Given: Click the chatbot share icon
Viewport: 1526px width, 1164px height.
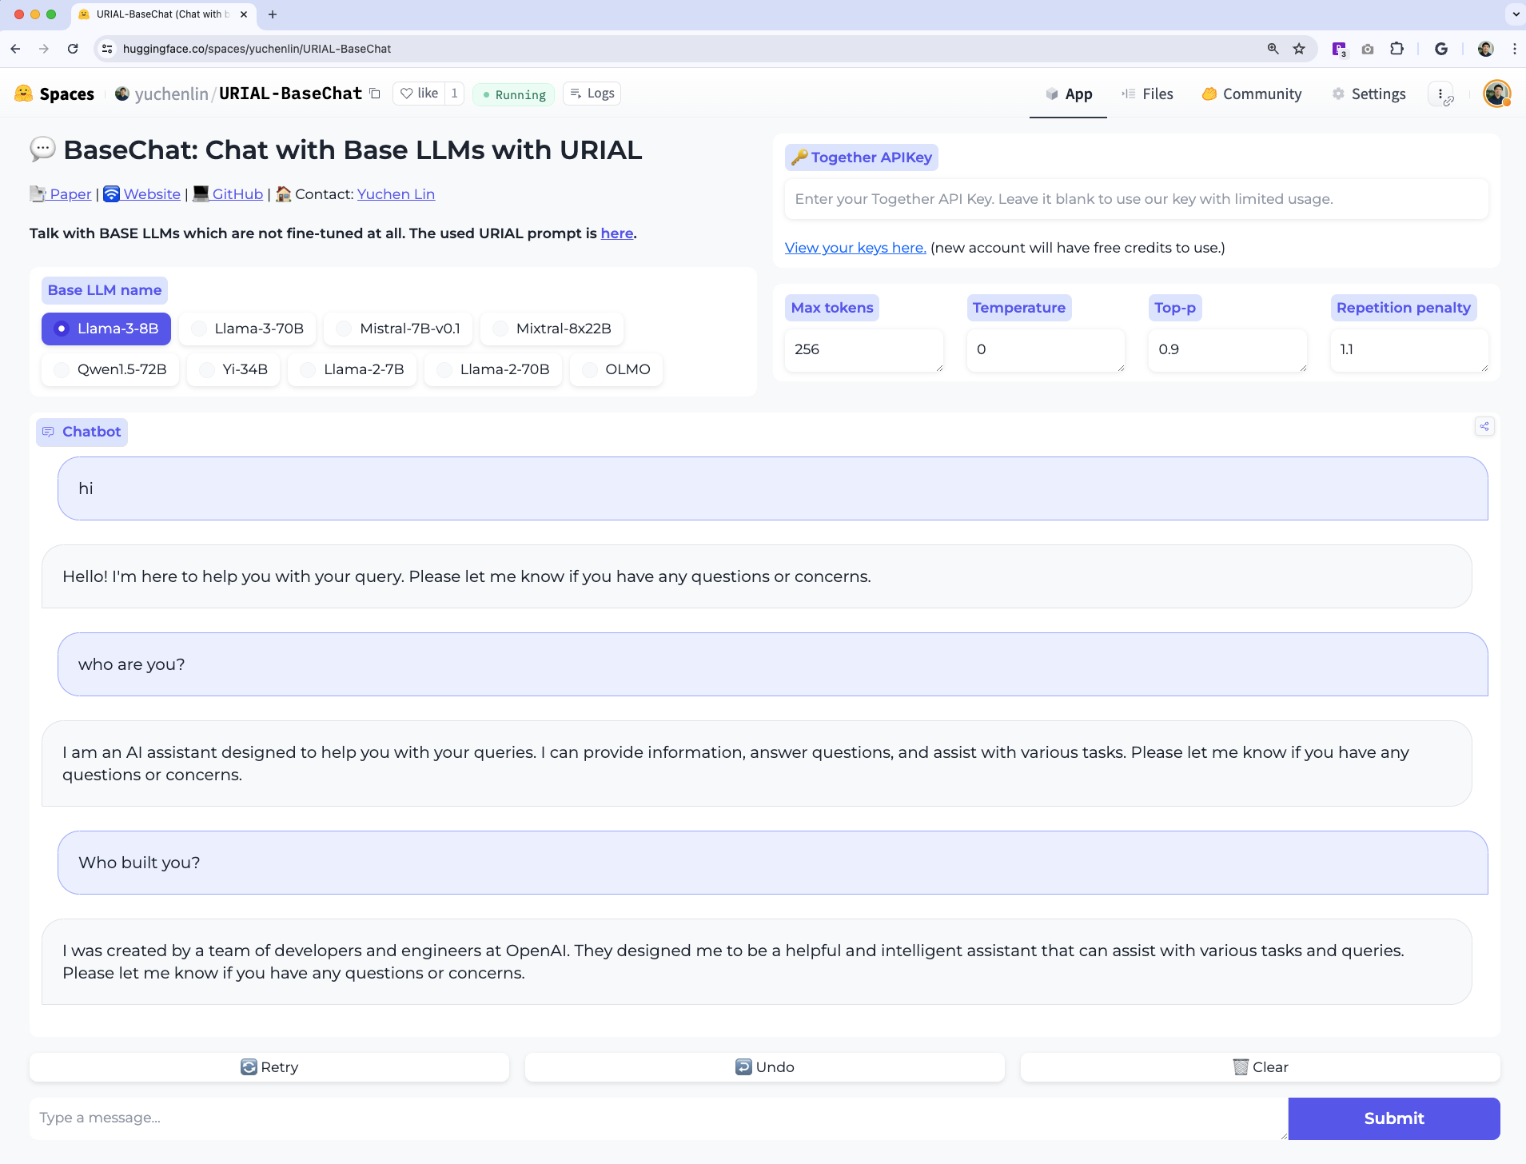Looking at the screenshot, I should pyautogui.click(x=1484, y=427).
